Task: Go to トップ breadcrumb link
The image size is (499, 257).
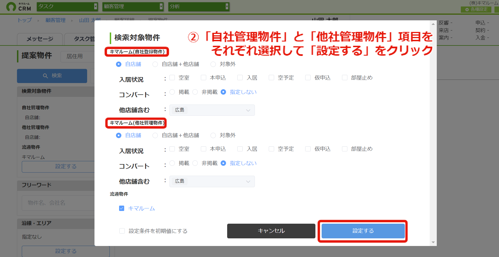Action: (x=25, y=20)
